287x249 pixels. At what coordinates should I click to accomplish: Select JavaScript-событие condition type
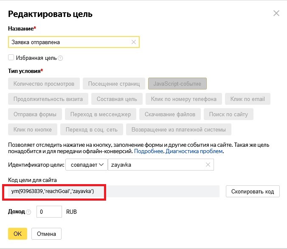177,84
